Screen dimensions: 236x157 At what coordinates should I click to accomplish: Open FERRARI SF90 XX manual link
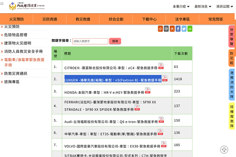point(110,106)
